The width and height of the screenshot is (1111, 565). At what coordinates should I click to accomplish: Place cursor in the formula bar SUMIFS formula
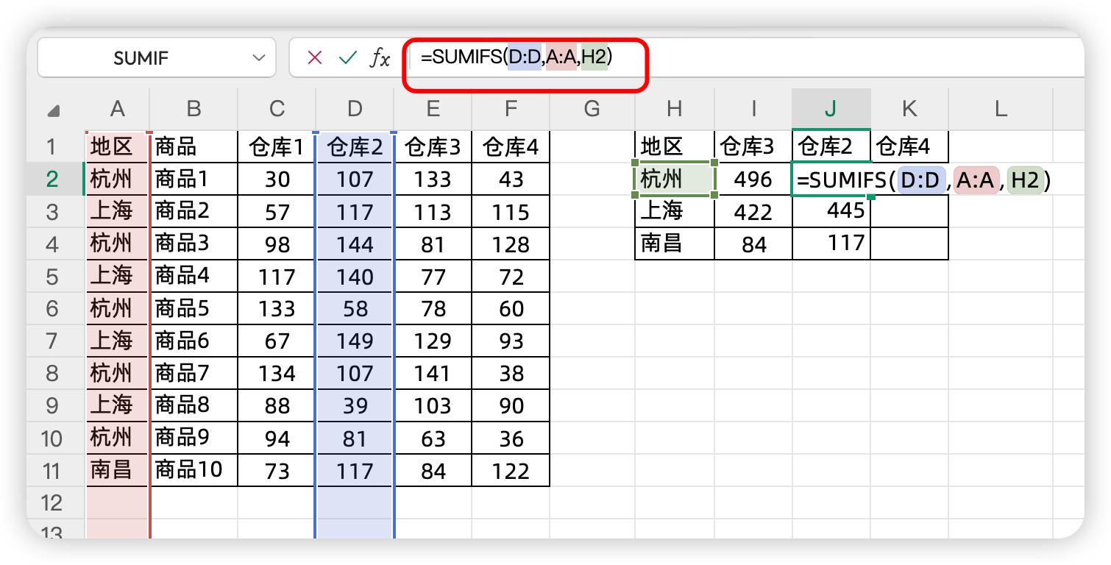point(517,57)
